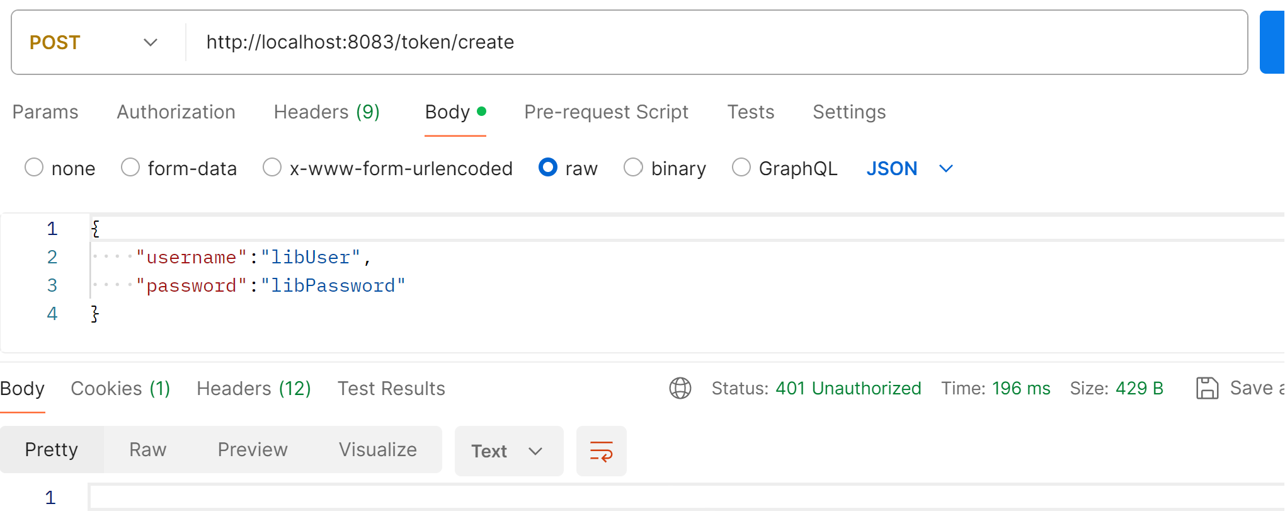Switch to the response Body tab
Viewport: 1285px width, 516px height.
22,389
